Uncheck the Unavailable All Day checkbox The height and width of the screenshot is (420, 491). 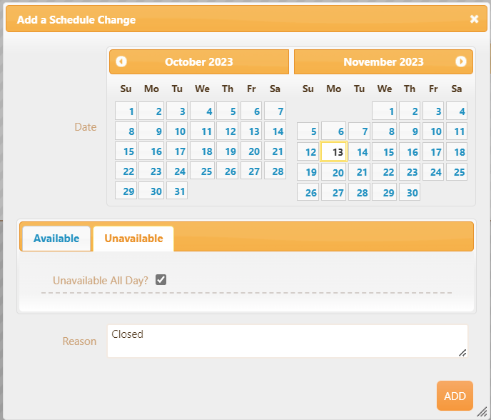pyautogui.click(x=161, y=280)
